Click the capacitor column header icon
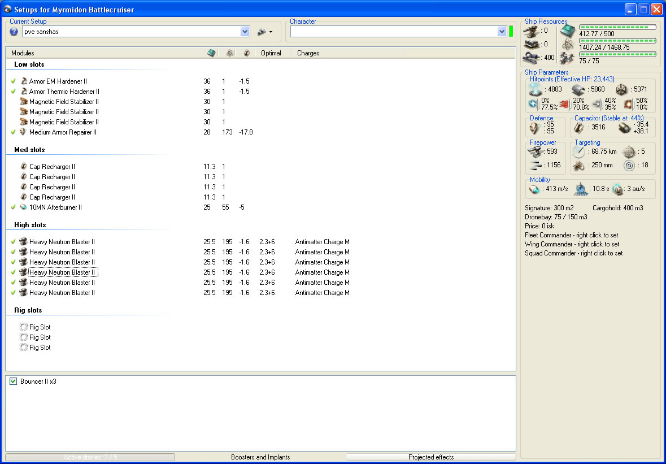Viewport: 666px width, 464px height. 247,53
